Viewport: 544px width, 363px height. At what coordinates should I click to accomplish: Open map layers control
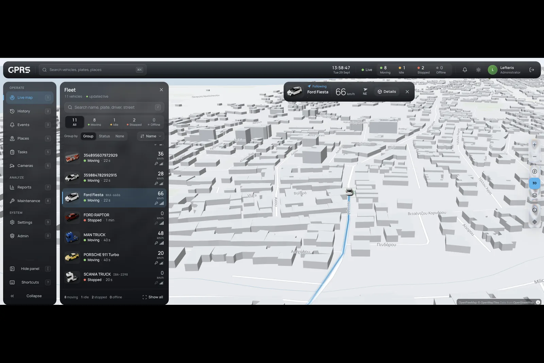click(534, 195)
